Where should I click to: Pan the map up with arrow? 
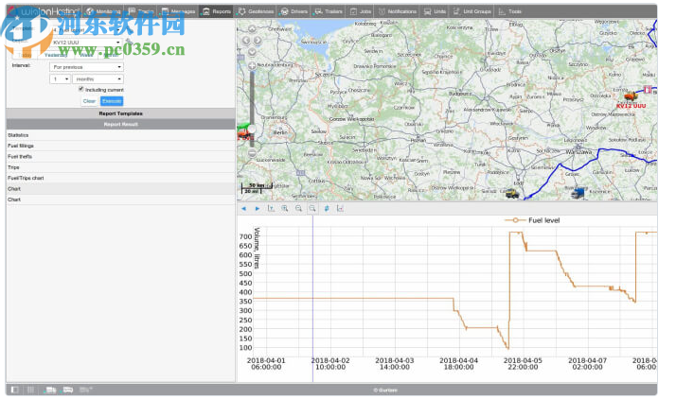tap(252, 29)
